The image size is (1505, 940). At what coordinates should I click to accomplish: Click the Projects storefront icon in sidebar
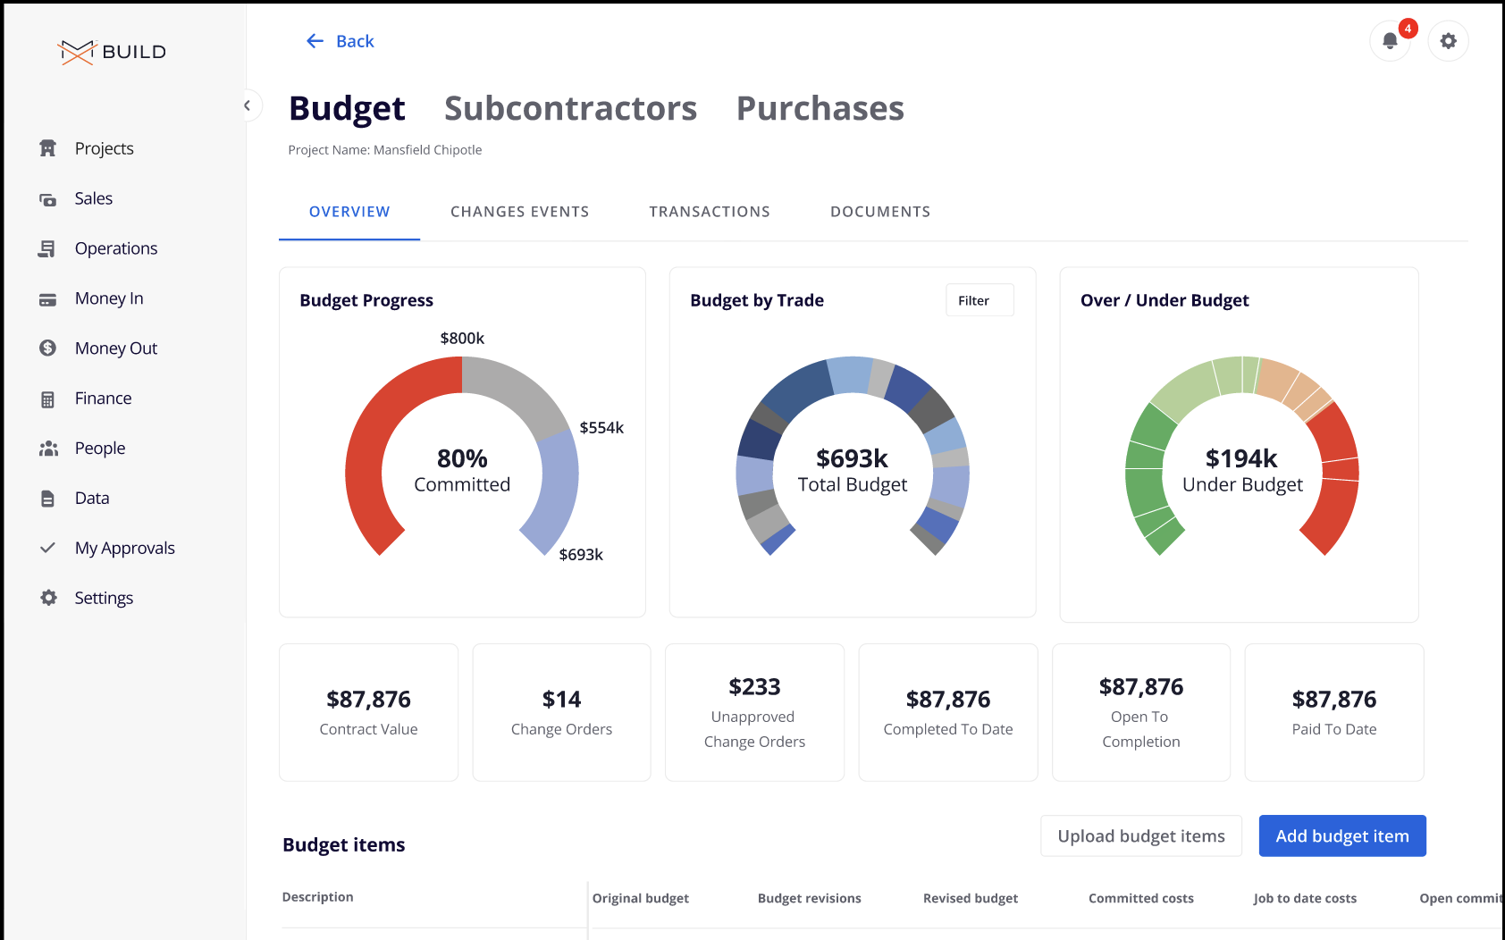48,148
